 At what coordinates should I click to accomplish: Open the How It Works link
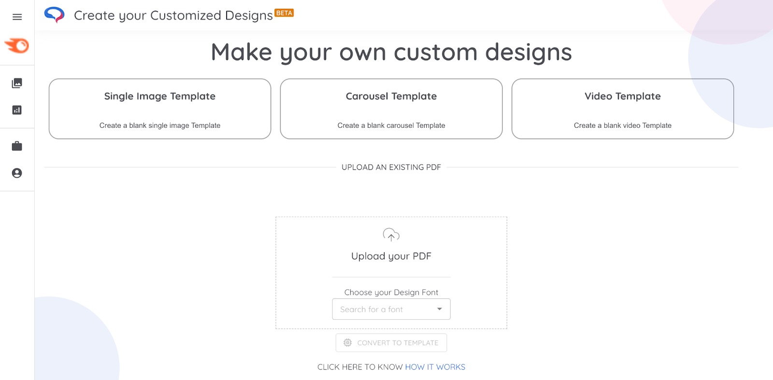point(435,367)
